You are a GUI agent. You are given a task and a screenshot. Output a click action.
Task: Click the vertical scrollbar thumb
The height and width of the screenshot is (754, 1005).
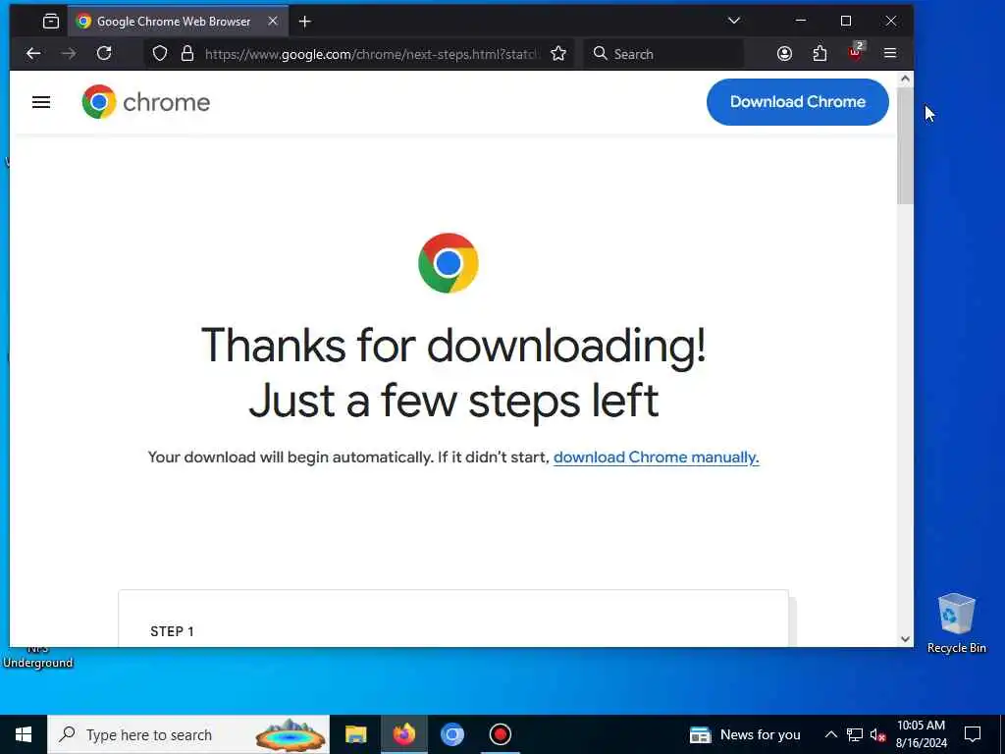point(905,146)
